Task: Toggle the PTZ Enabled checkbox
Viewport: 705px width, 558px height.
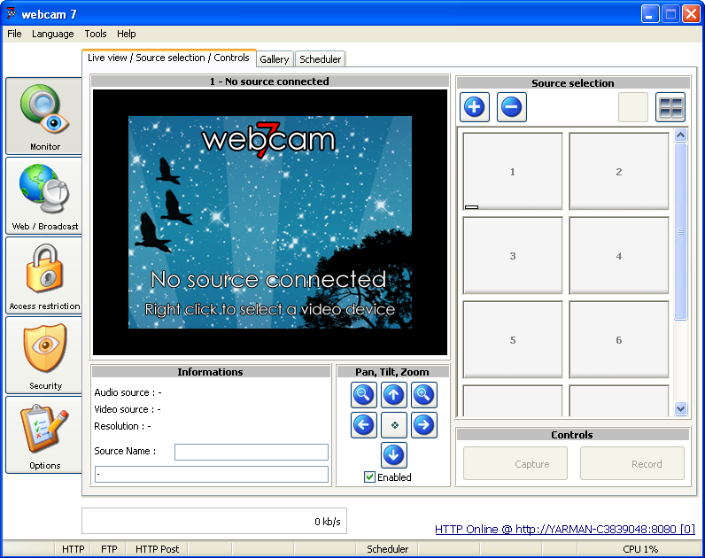Action: tap(369, 477)
